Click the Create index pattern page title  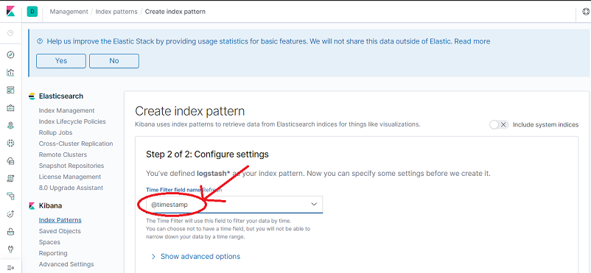pyautogui.click(x=190, y=111)
